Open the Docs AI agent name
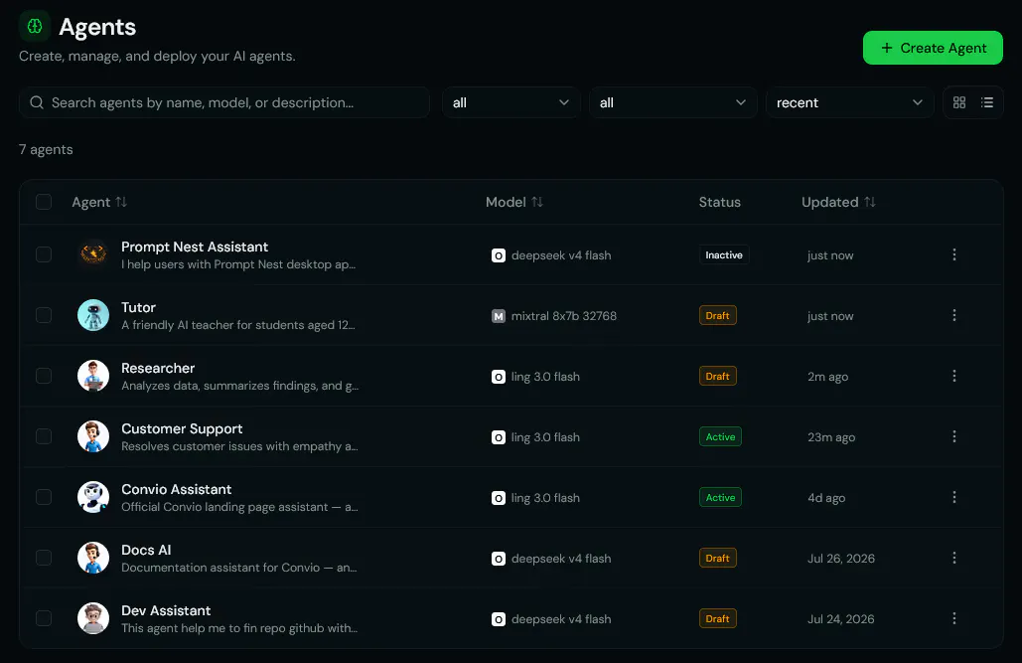The width and height of the screenshot is (1022, 663). [146, 550]
